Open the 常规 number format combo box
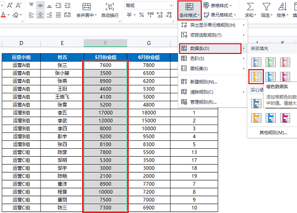 pos(149,5)
